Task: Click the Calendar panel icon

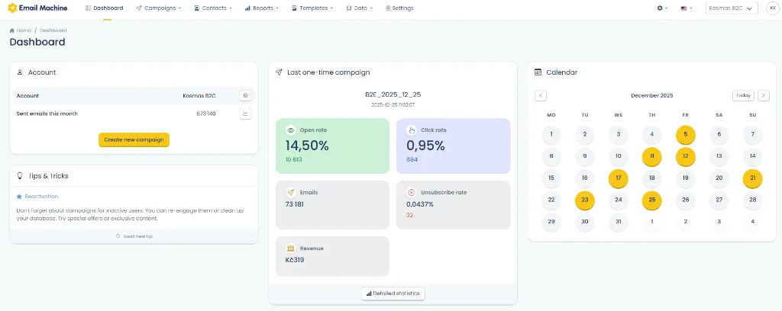Action: pyautogui.click(x=538, y=72)
